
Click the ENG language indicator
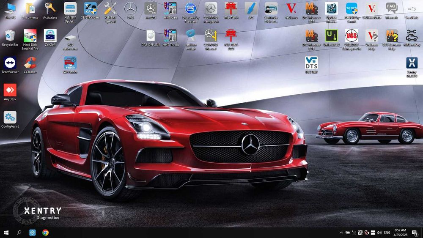click(x=387, y=233)
